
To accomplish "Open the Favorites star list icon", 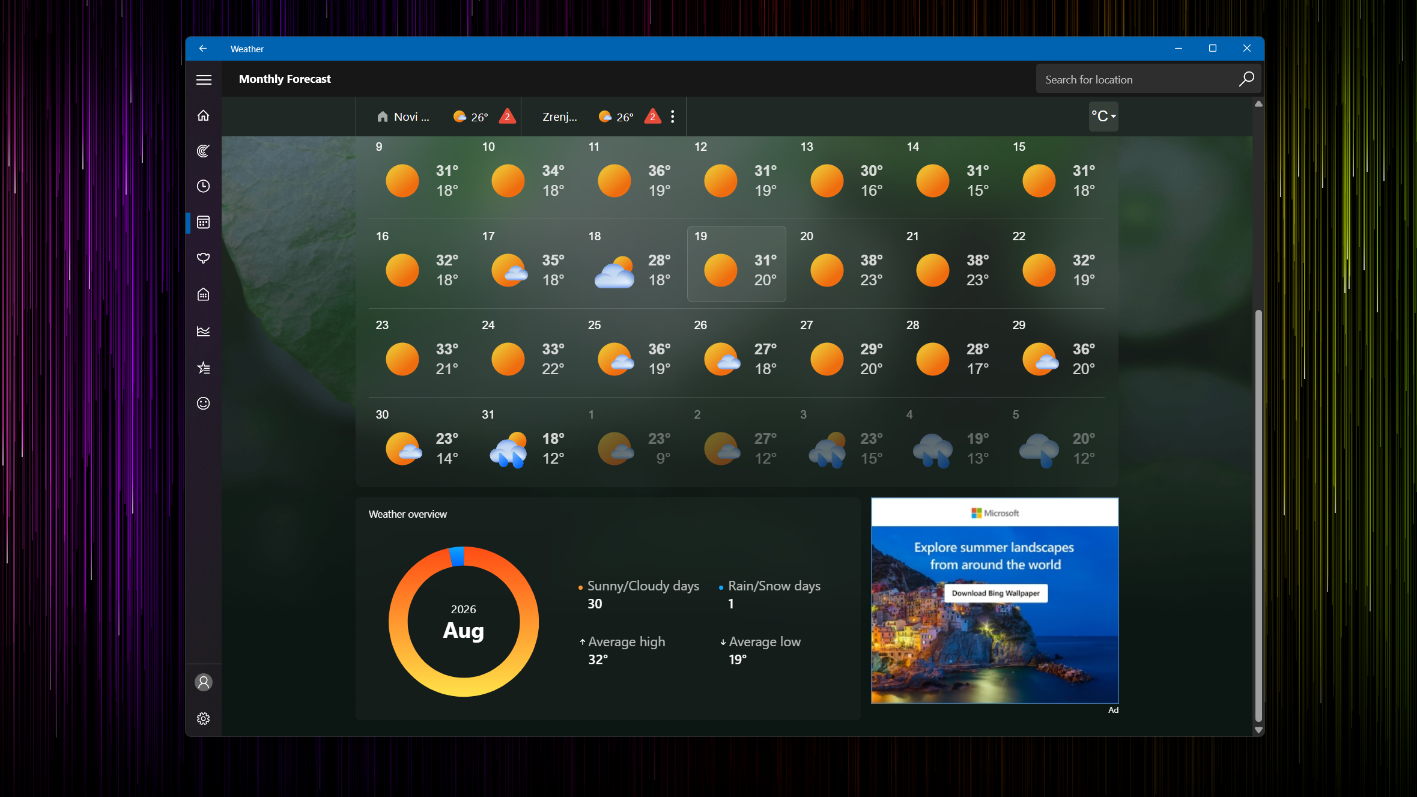I will (x=204, y=368).
